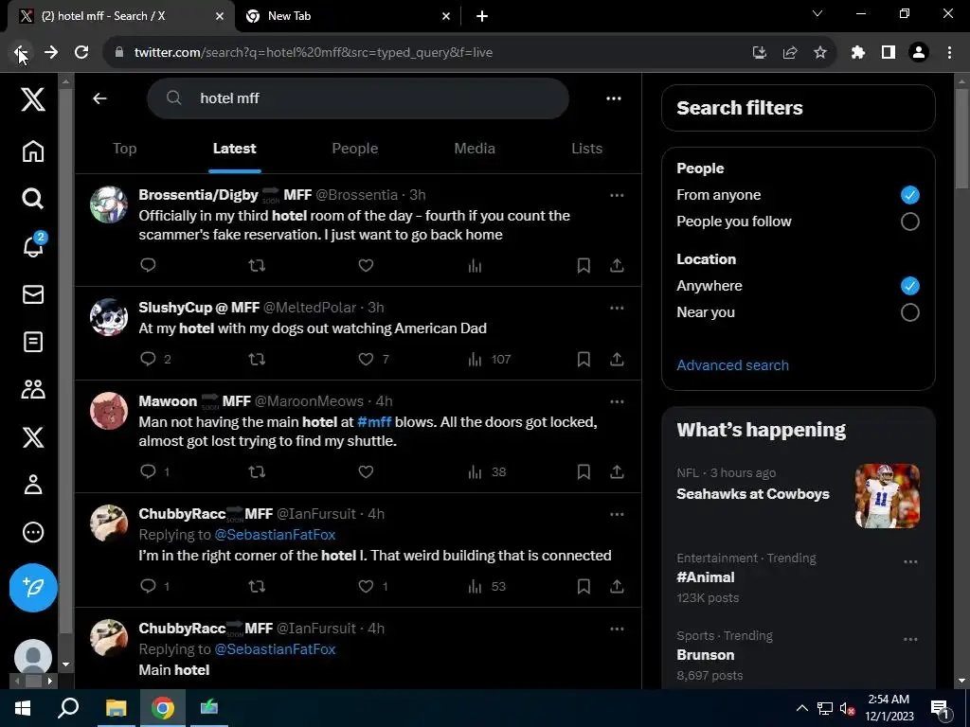Click the blue compose post button

(33, 587)
